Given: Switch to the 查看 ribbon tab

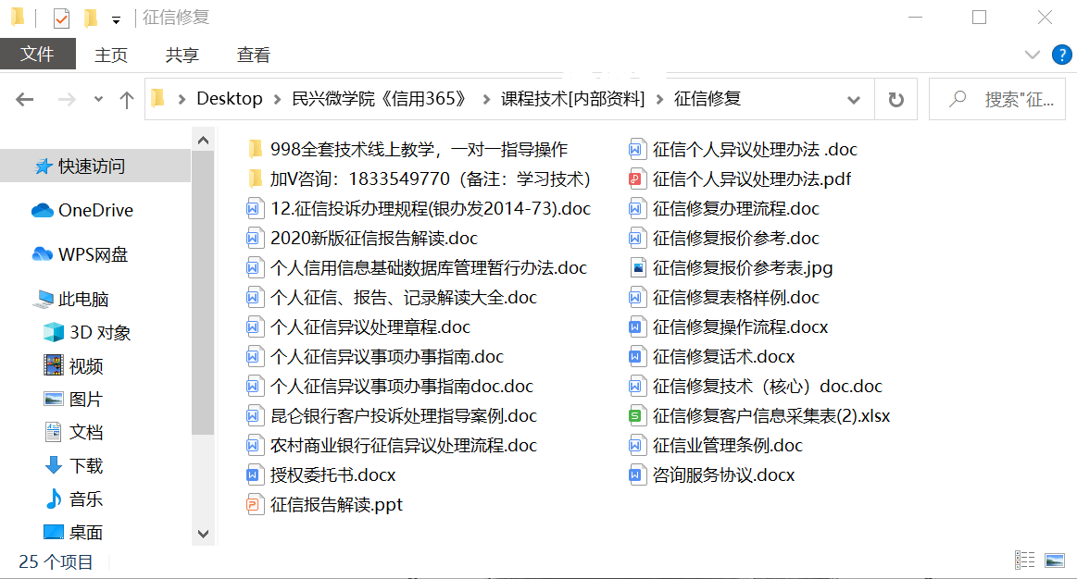Looking at the screenshot, I should click(254, 55).
